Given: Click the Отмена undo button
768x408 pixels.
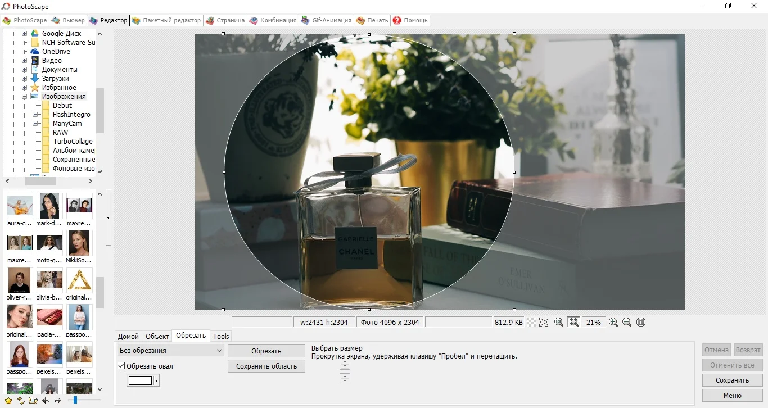Looking at the screenshot, I should (x=716, y=350).
